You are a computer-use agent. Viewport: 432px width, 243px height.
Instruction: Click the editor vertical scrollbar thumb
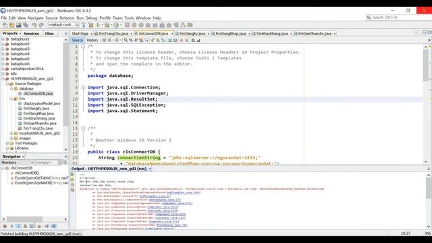[426, 65]
